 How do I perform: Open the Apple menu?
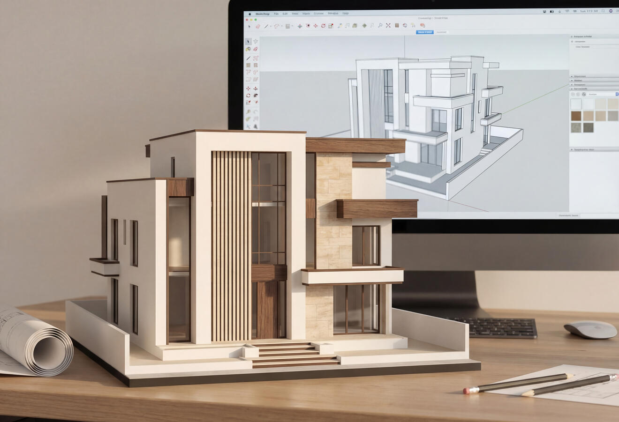[x=249, y=14]
